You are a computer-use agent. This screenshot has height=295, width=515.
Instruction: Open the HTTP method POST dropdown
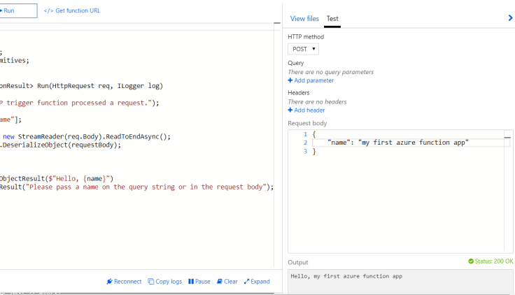303,49
